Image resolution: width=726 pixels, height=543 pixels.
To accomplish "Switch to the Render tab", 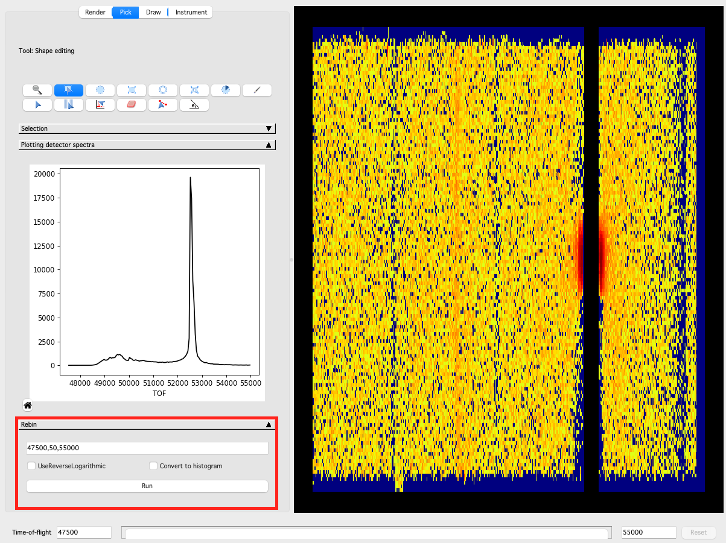I will pyautogui.click(x=95, y=12).
